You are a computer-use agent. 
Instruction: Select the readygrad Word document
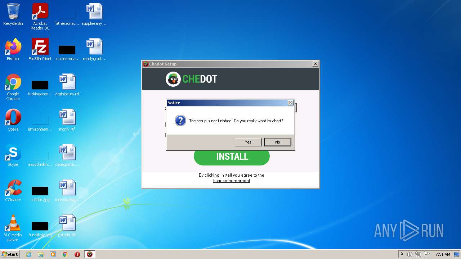(94, 50)
